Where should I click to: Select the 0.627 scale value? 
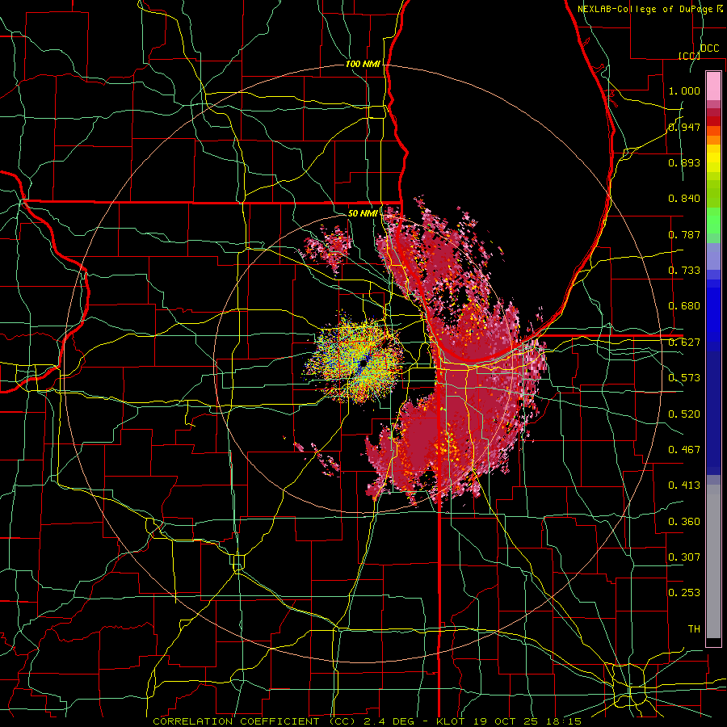pos(684,342)
